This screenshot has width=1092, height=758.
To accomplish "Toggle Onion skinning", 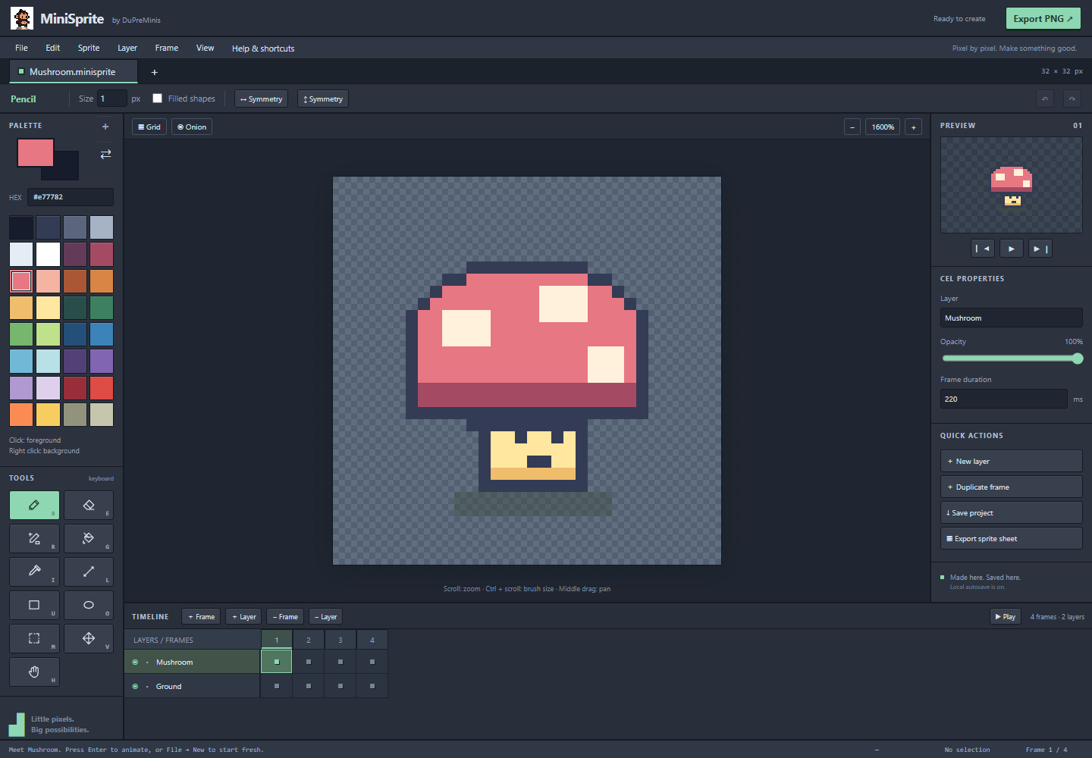I will pos(192,127).
